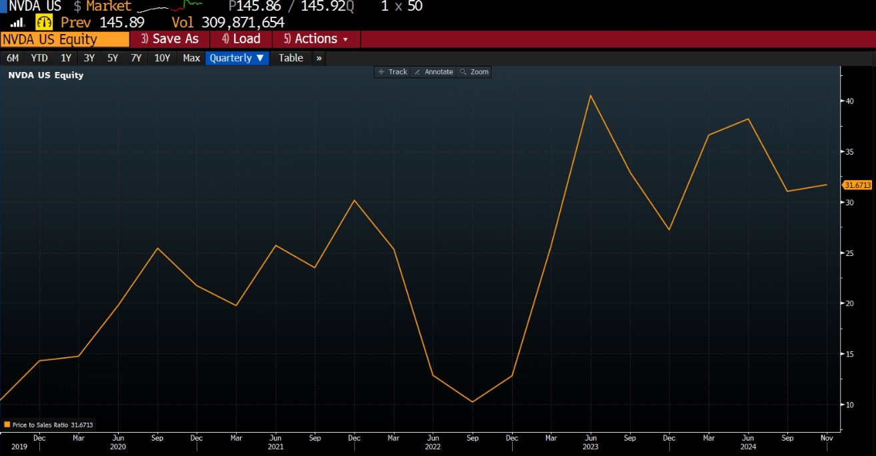Select the 3Y range tab
The image size is (876, 456).
click(89, 58)
